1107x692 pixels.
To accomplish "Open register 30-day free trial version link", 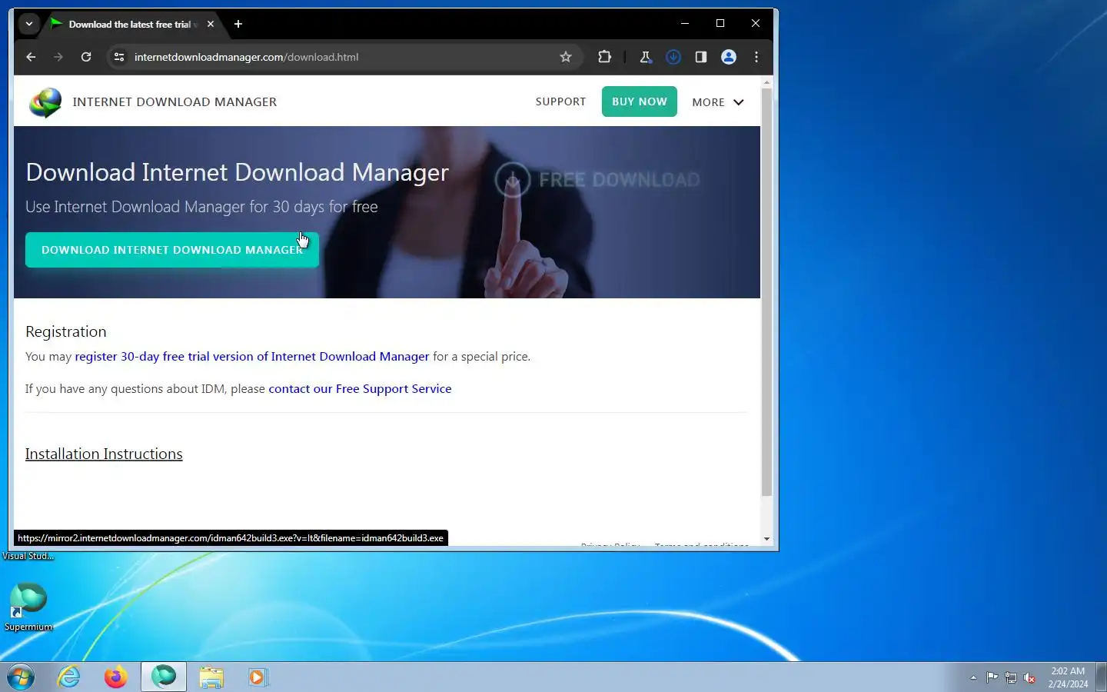I will 252,357.
